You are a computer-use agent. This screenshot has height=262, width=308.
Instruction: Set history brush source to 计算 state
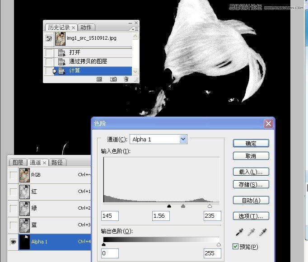49,71
